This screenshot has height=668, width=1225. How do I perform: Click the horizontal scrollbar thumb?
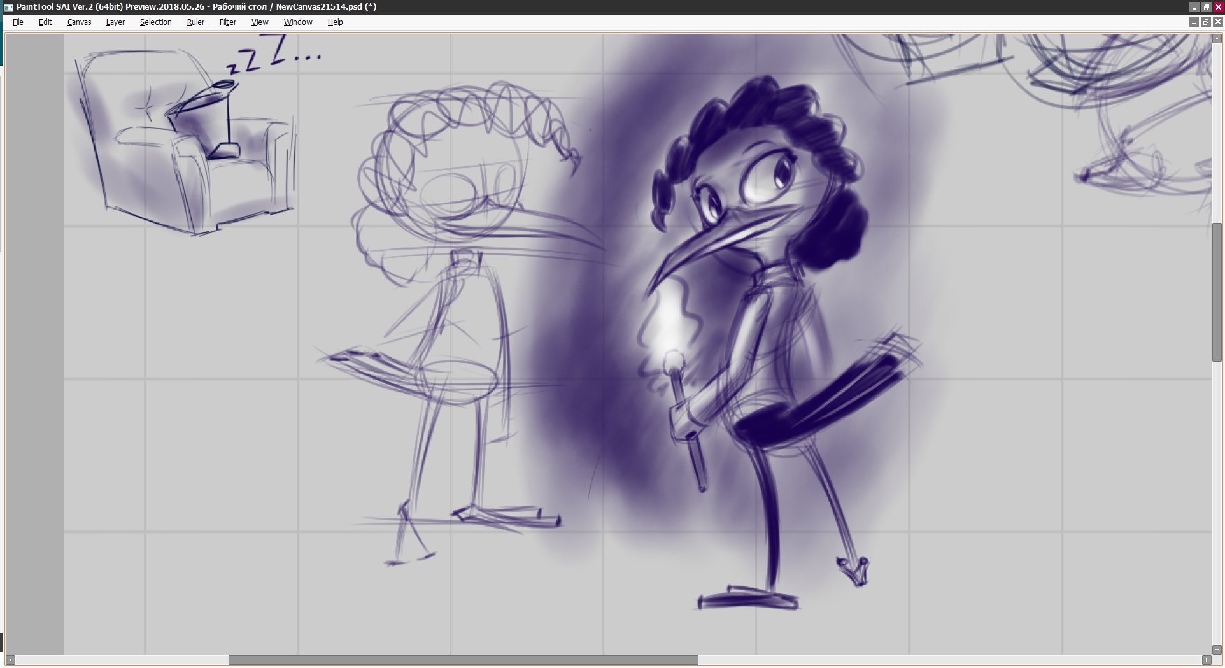[x=463, y=660]
